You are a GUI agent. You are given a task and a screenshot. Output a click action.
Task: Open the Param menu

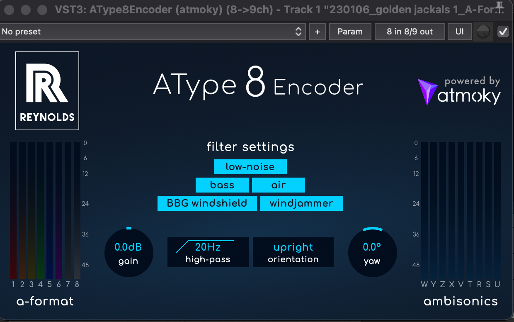(x=350, y=32)
